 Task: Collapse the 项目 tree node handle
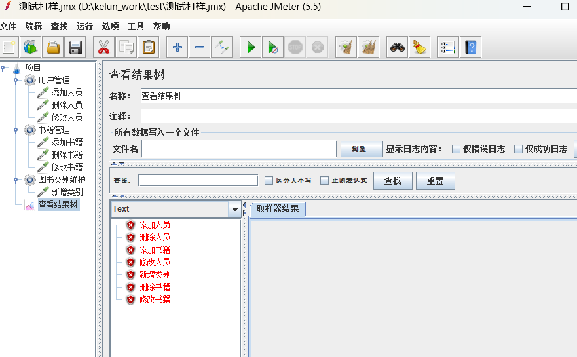pos(3,67)
